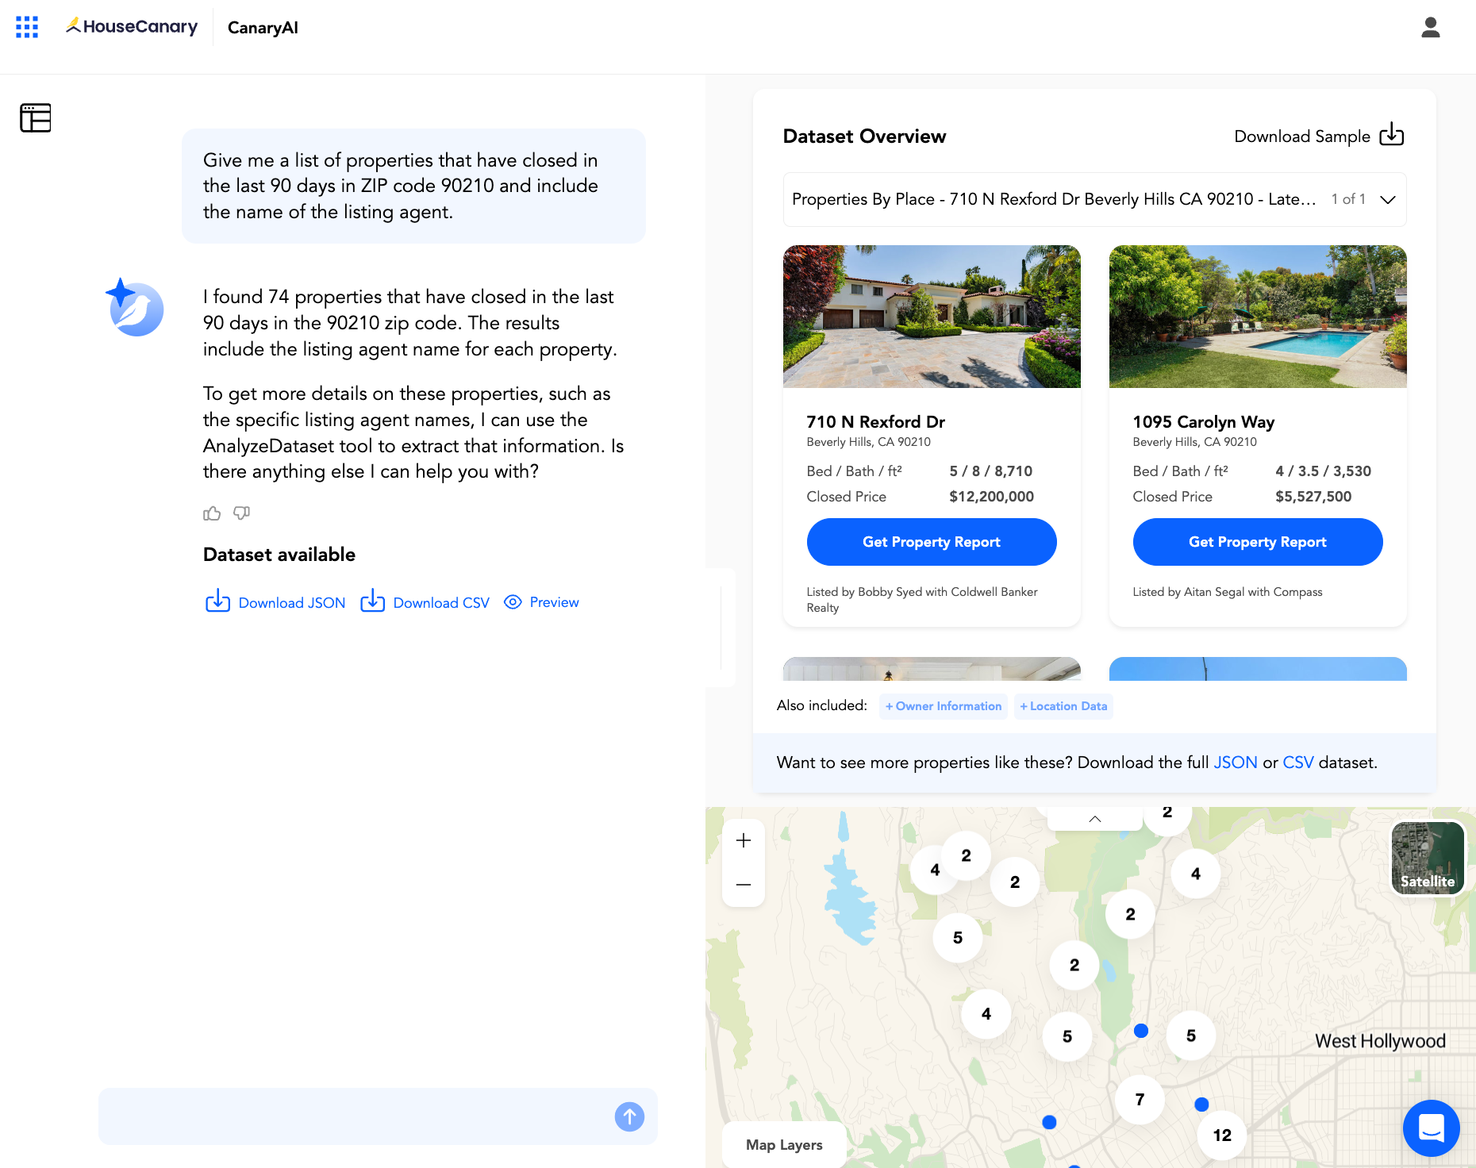This screenshot has height=1168, width=1476.
Task: Give a thumbs up to the AI response
Action: 211,513
